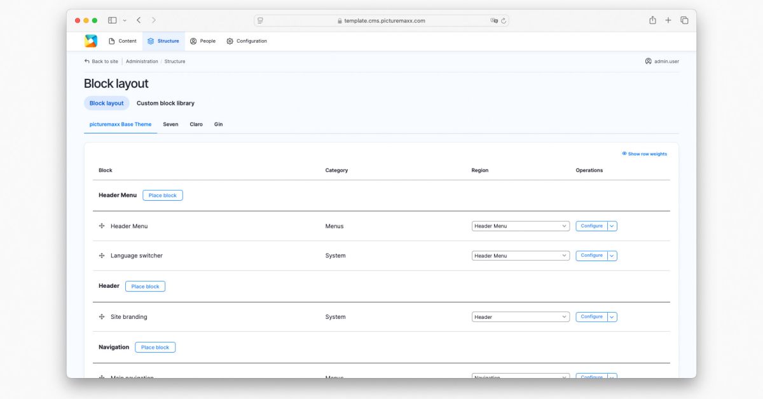Open the Content menu
This screenshot has height=399, width=763.
pos(123,41)
